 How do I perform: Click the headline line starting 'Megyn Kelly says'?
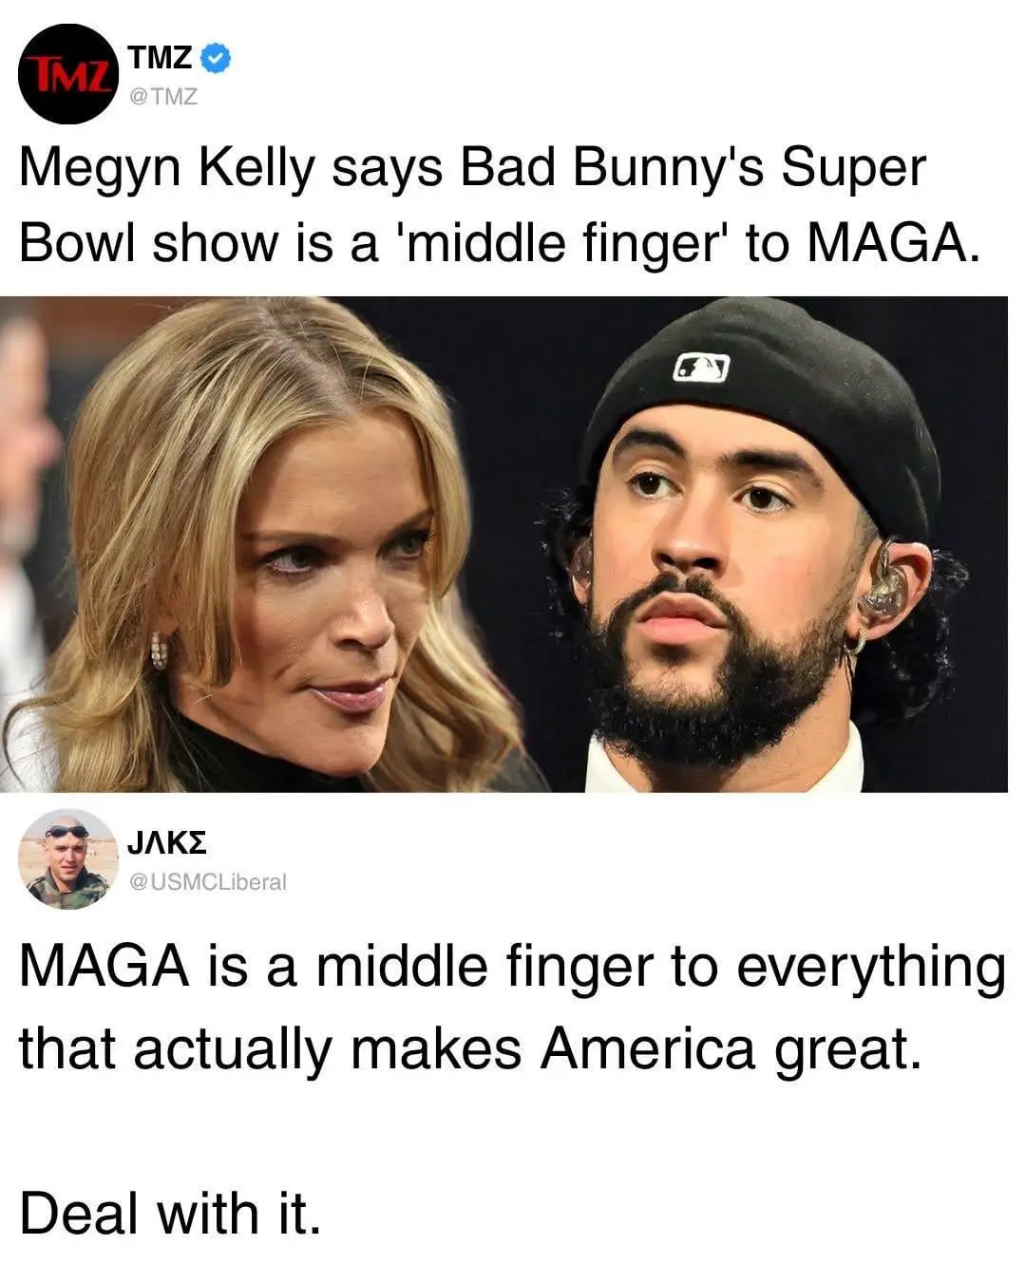point(472,170)
